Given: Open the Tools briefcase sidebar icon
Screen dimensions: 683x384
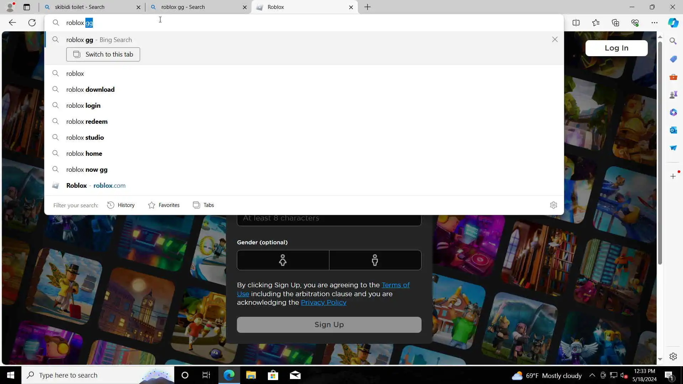Looking at the screenshot, I should (673, 77).
